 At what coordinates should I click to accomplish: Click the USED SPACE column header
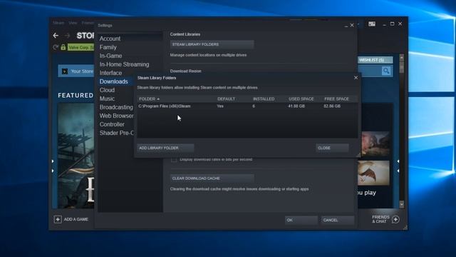coord(301,99)
